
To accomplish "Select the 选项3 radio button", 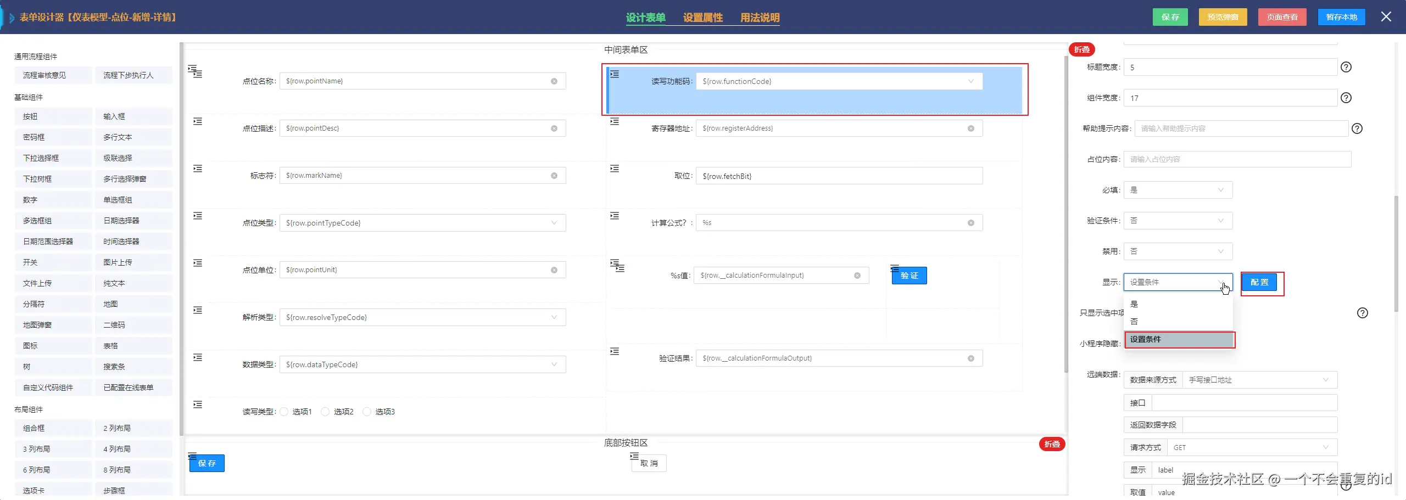I will coord(367,412).
